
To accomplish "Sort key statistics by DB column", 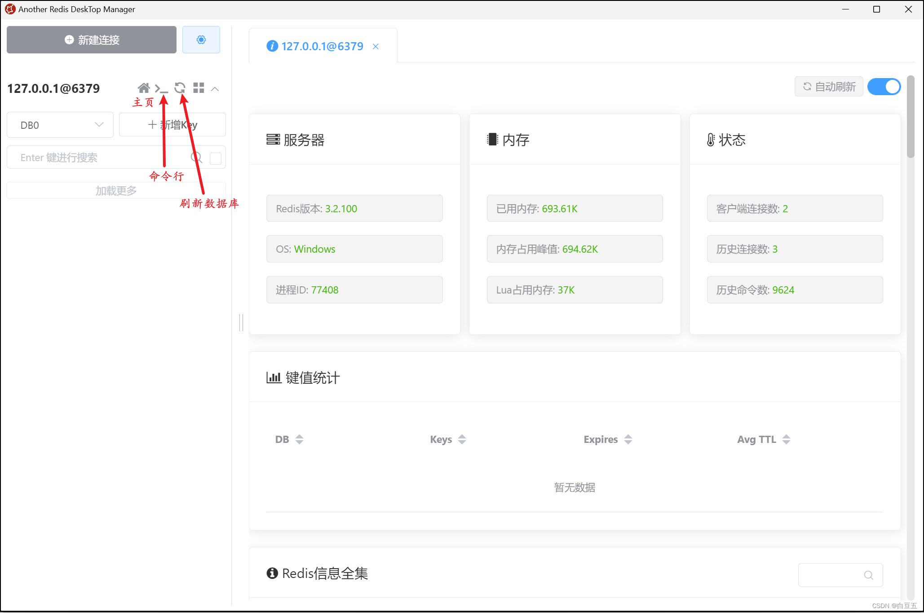I will point(300,439).
